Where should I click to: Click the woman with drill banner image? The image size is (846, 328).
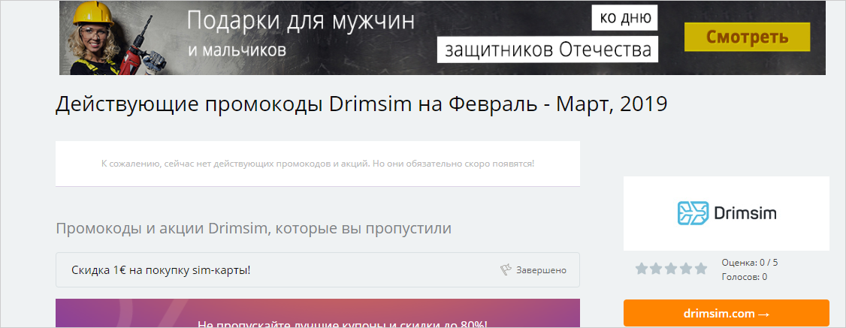pyautogui.click(x=113, y=38)
